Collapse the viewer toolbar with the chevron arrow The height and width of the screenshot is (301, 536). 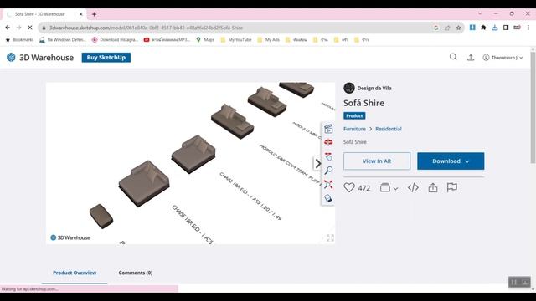tap(317, 164)
